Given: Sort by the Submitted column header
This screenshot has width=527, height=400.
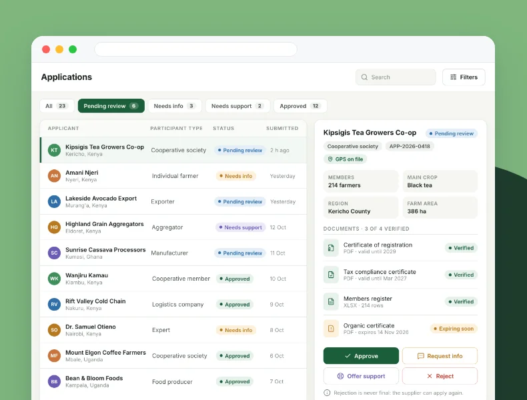Looking at the screenshot, I should [282, 128].
